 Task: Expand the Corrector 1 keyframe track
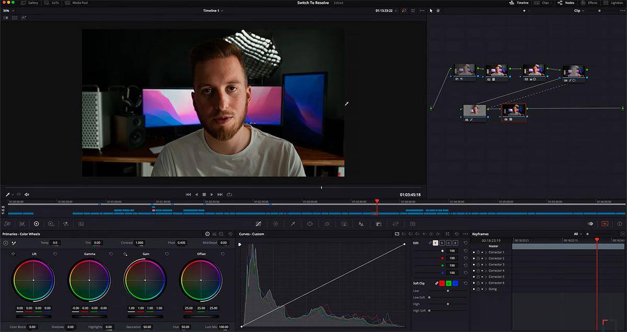(486, 252)
